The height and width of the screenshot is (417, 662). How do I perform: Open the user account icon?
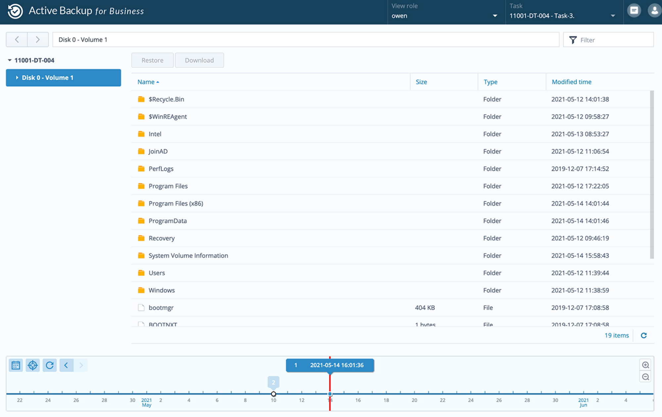point(655,11)
